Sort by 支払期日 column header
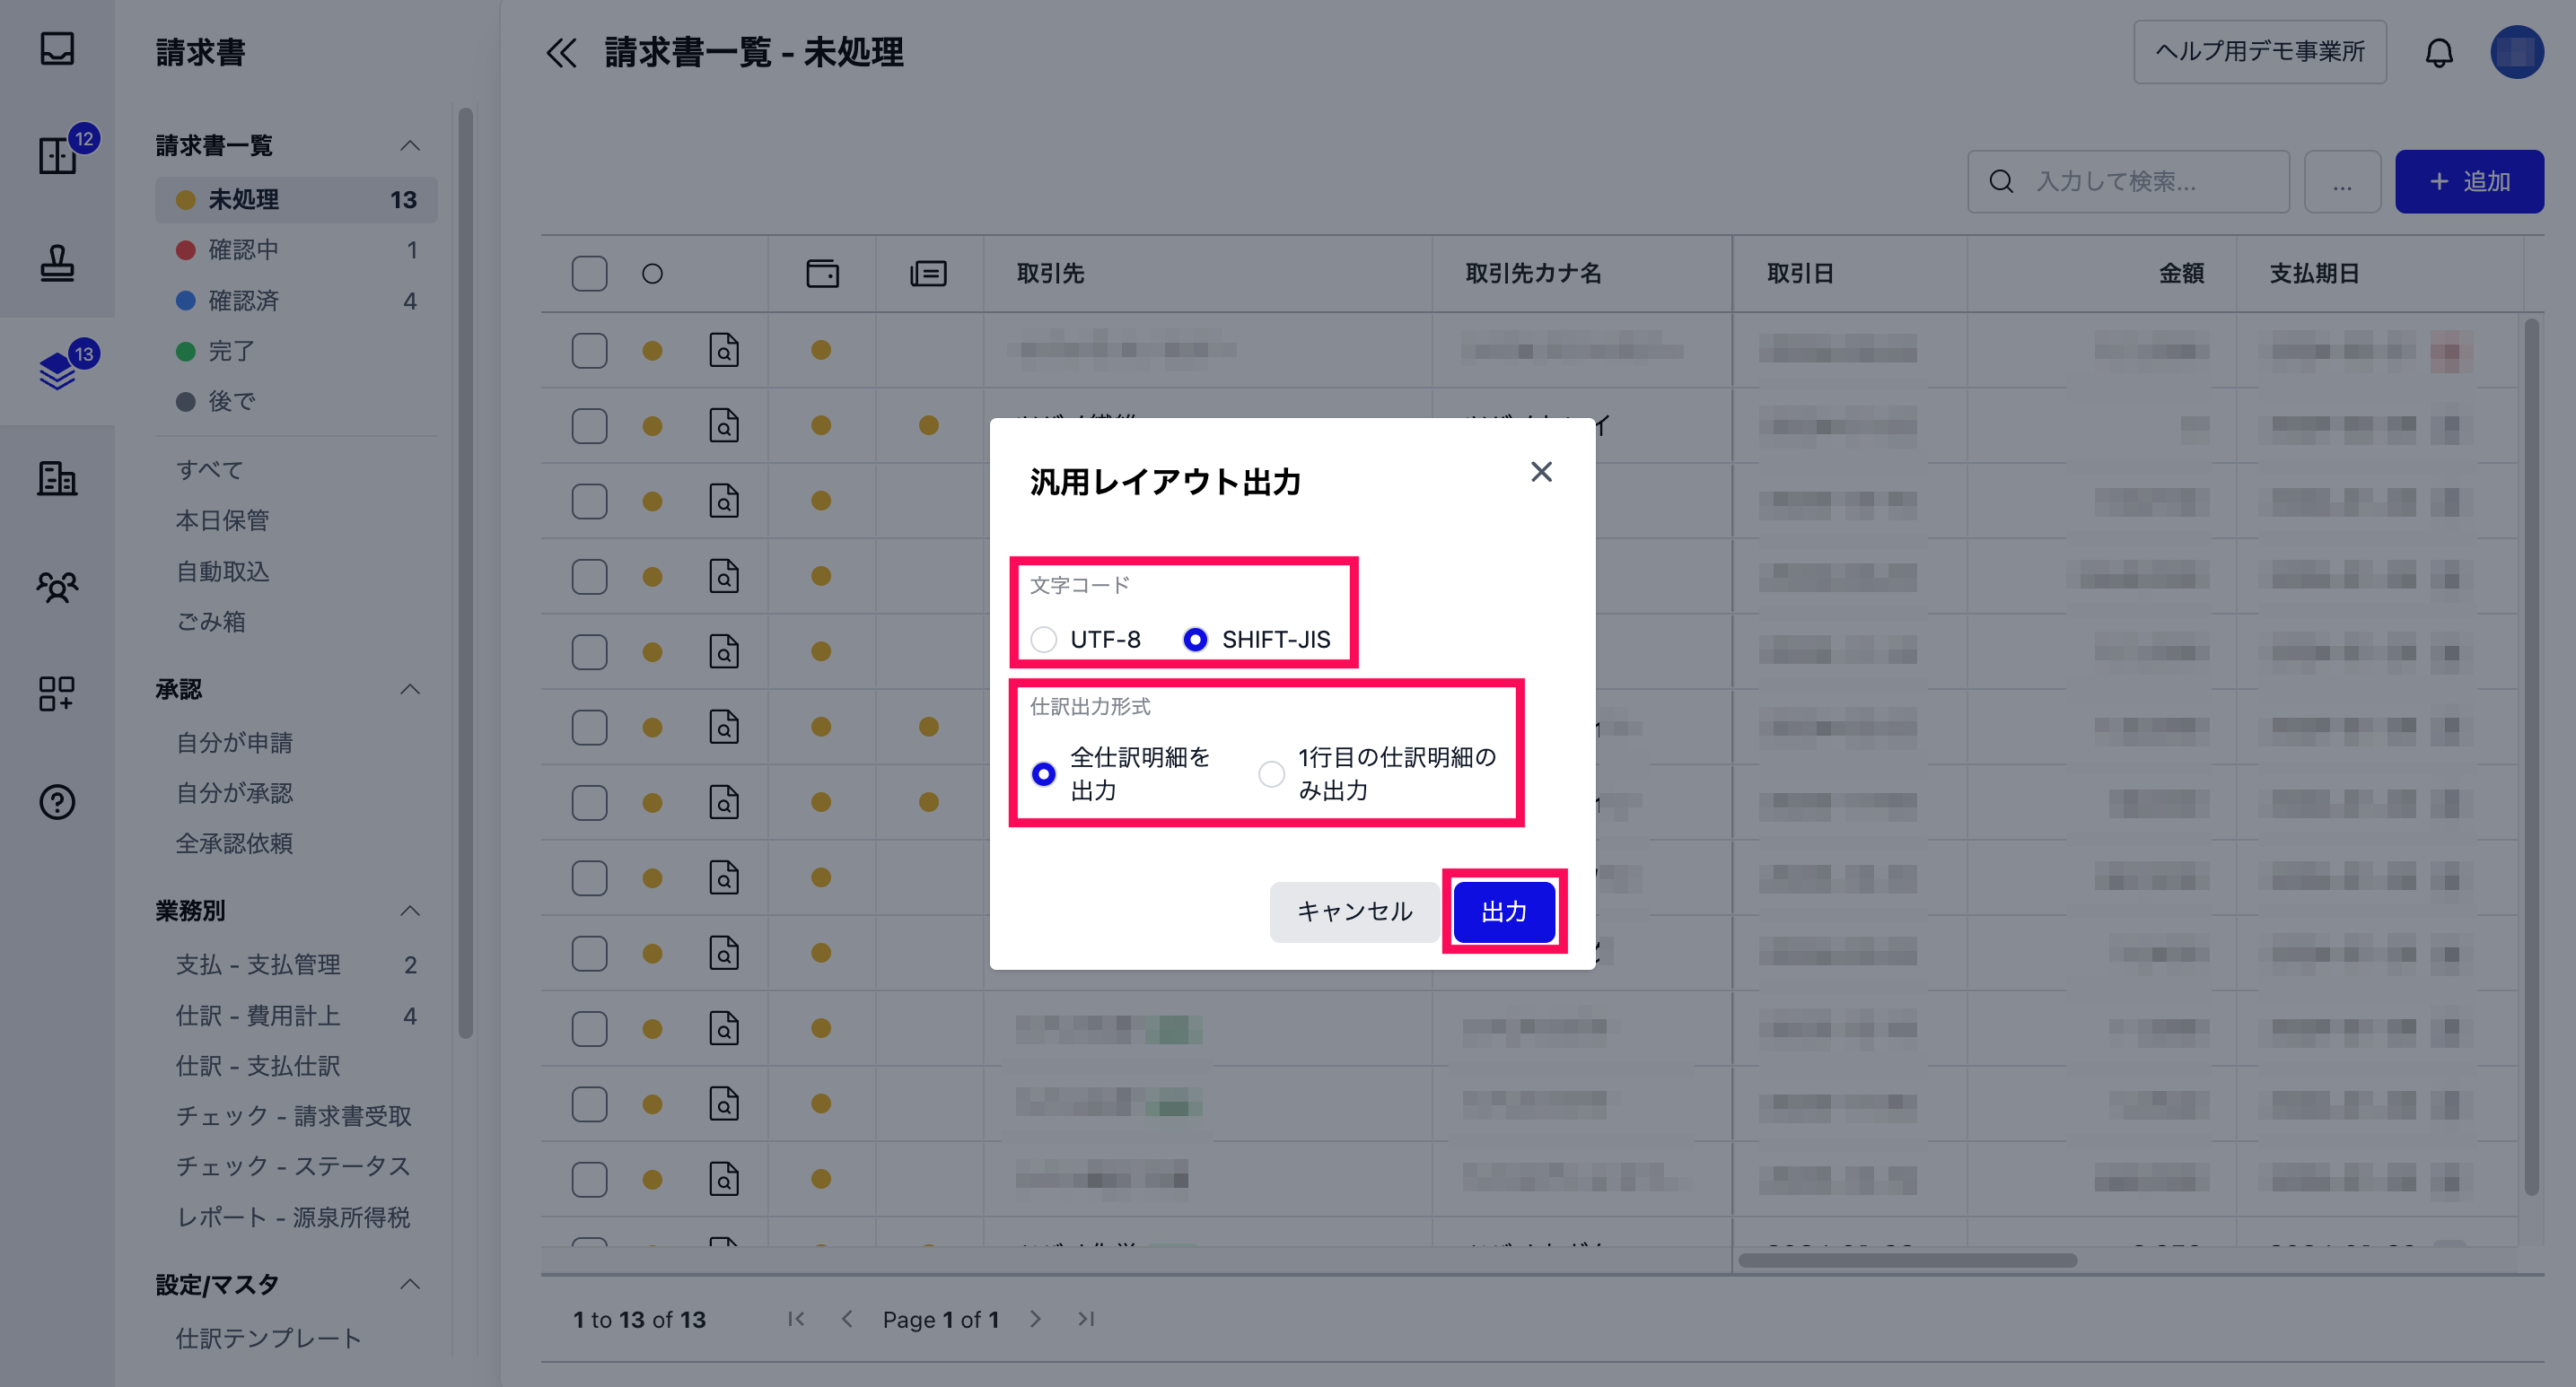 2314,273
